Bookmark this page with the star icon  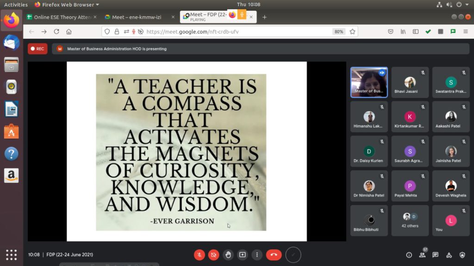click(352, 32)
